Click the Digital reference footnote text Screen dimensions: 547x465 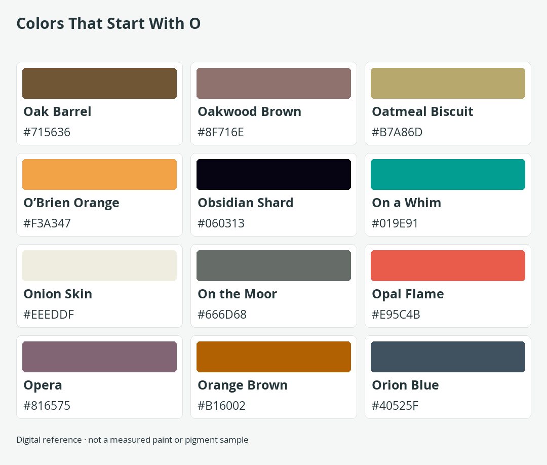(132, 440)
